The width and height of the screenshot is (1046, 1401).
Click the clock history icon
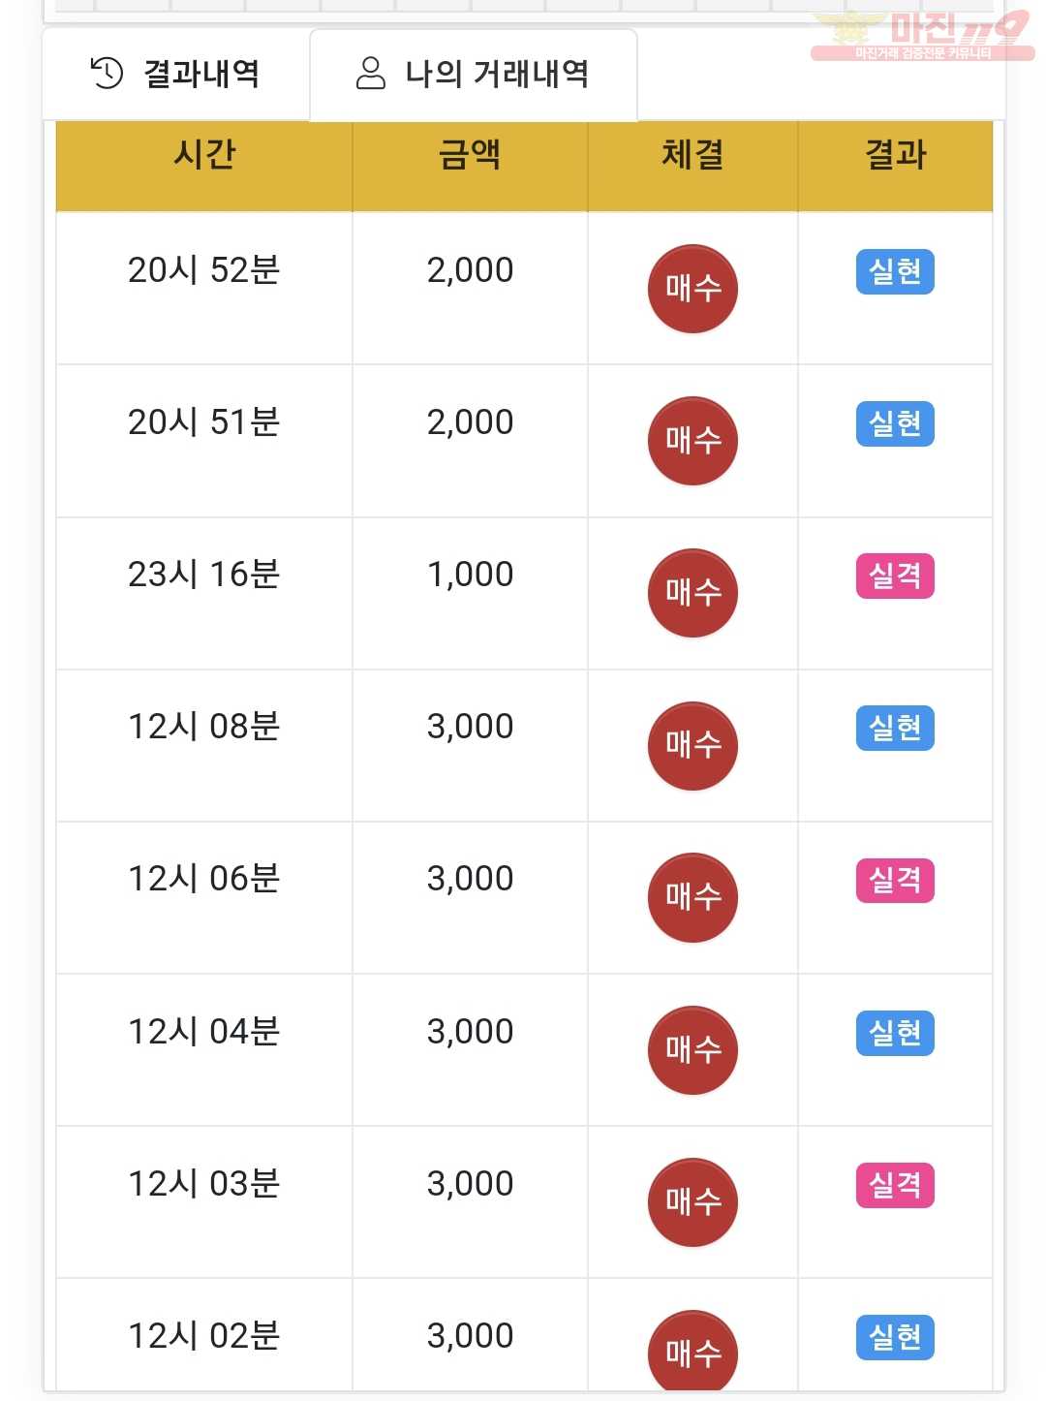pos(107,73)
